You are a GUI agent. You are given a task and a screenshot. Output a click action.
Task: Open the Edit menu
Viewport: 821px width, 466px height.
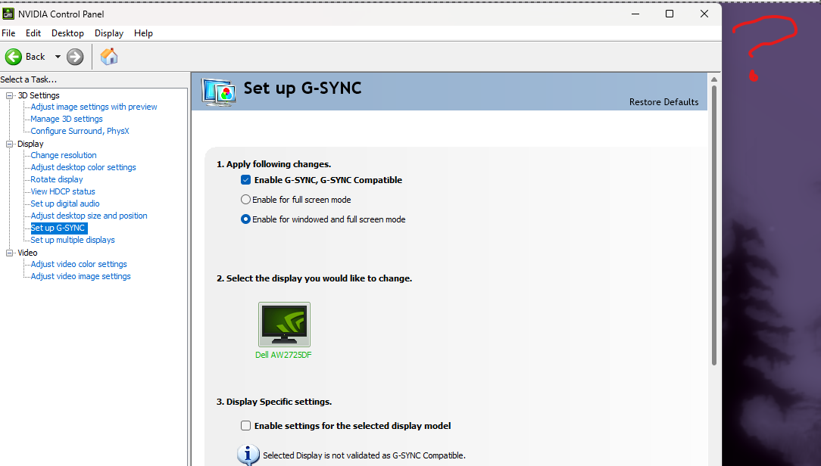pyautogui.click(x=33, y=33)
